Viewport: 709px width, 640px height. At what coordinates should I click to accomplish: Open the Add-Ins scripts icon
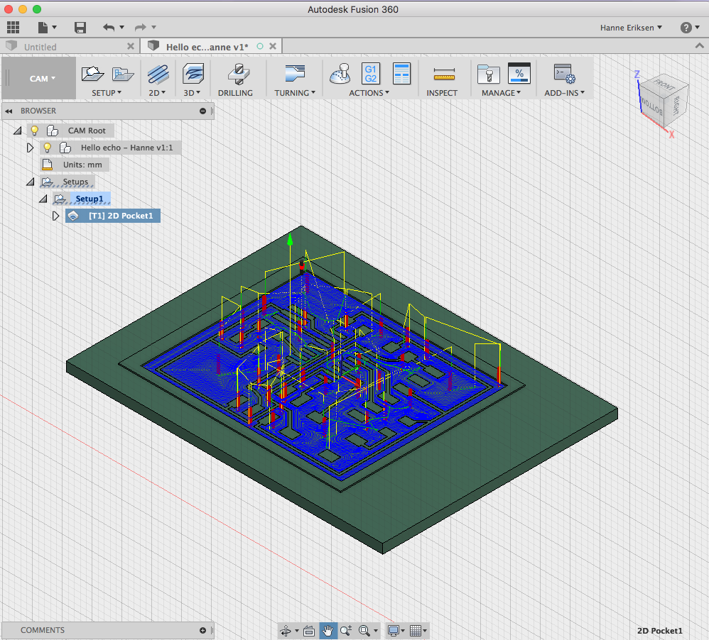[x=564, y=74]
